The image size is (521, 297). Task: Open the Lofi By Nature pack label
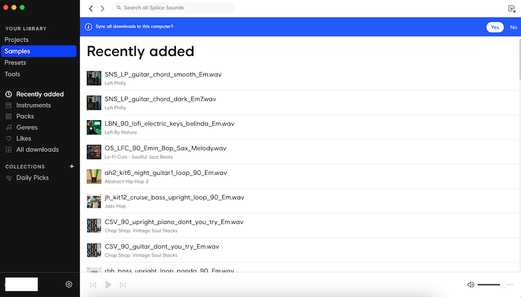coord(120,133)
